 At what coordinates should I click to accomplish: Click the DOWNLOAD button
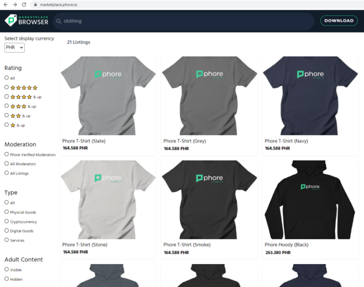339,20
